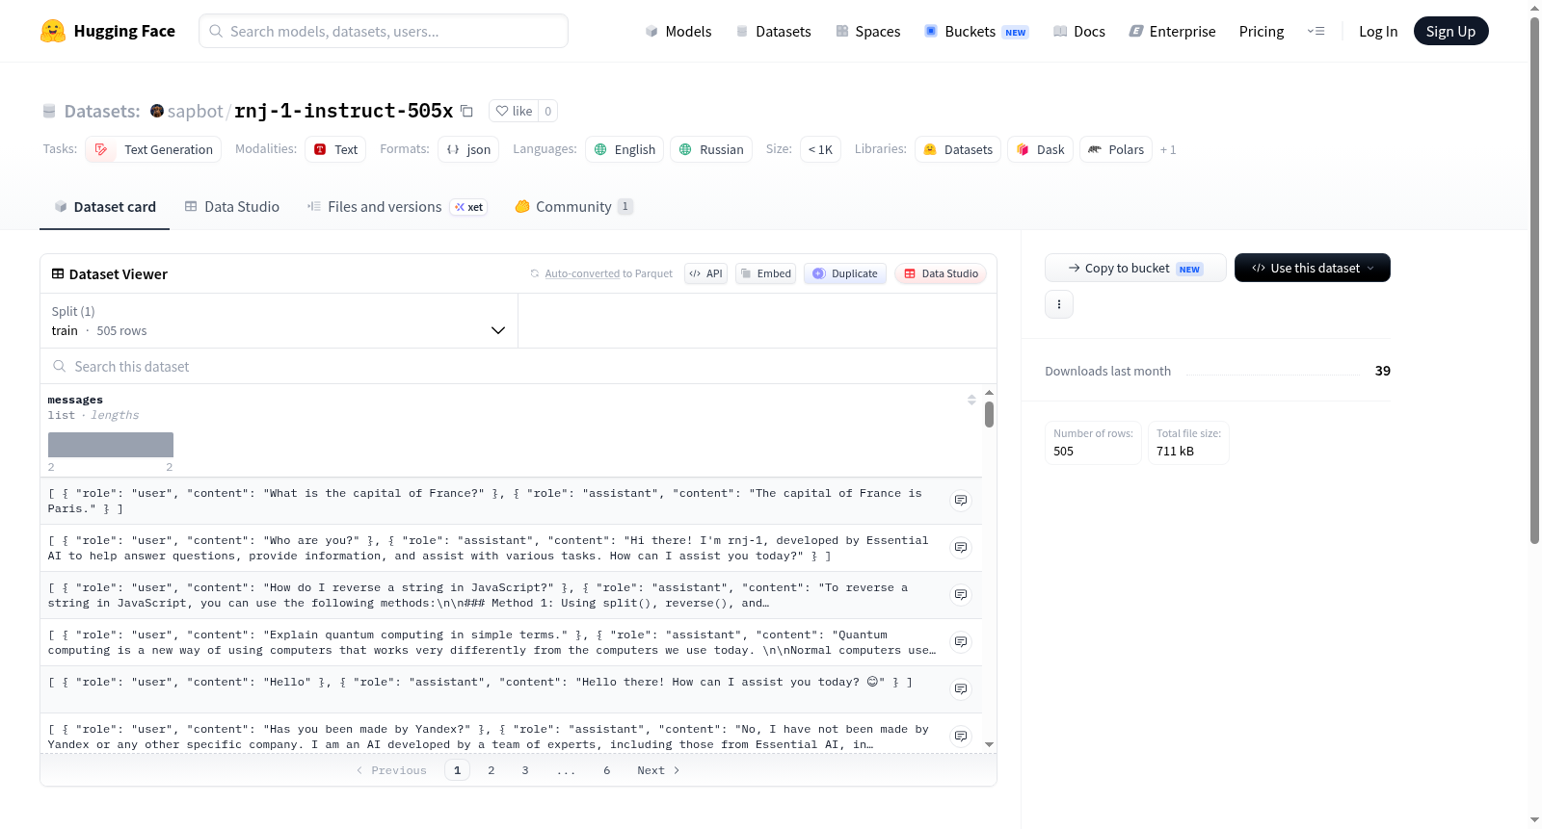
Task: Click the messages lengths histogram bar
Action: coord(111,445)
